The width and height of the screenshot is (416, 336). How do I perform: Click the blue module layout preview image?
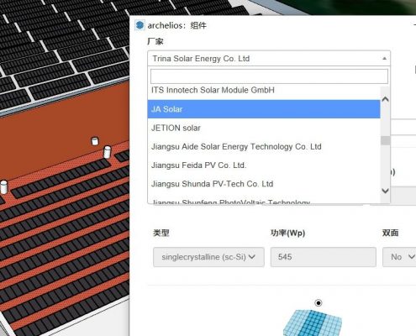pyautogui.click(x=313, y=323)
